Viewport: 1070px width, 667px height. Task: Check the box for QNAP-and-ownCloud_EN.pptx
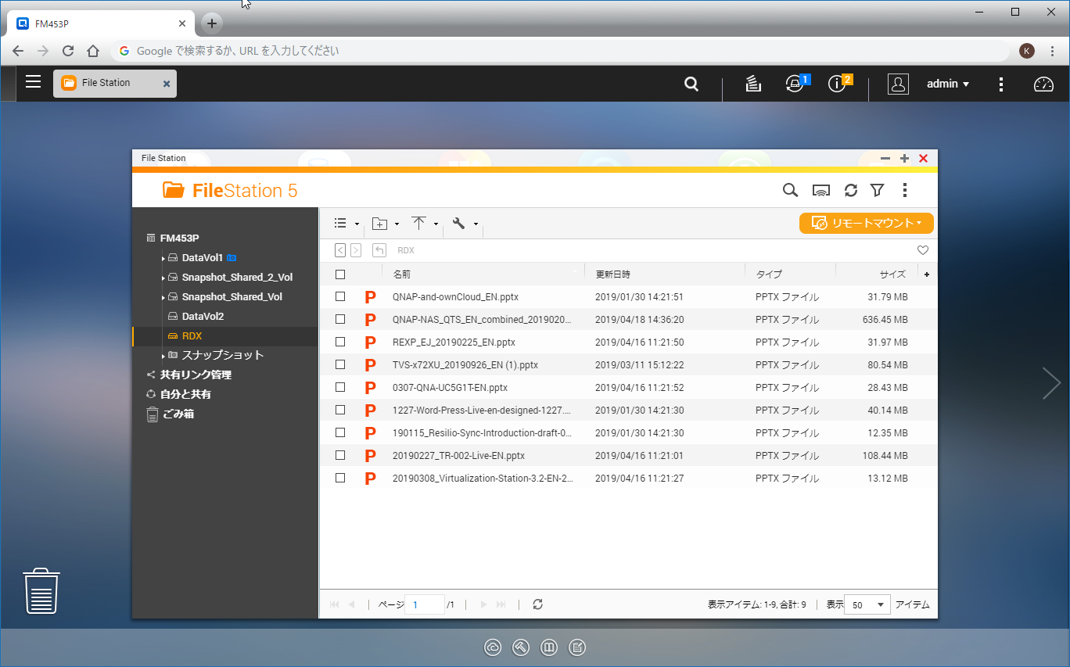click(340, 297)
